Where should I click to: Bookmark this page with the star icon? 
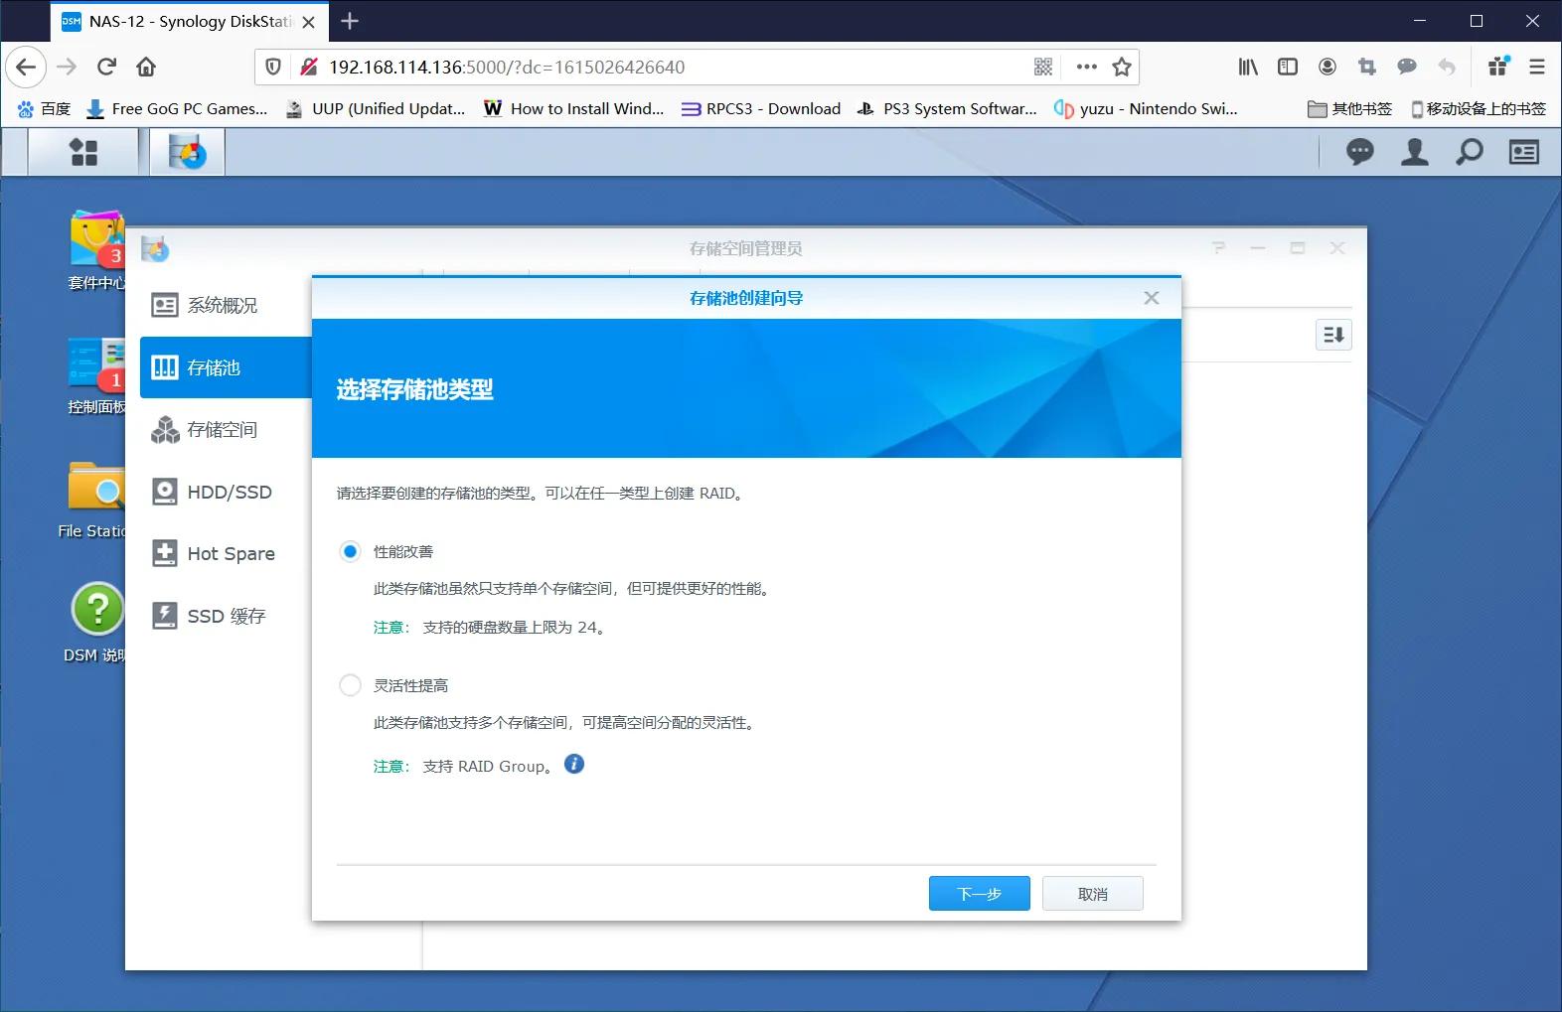pos(1122,67)
